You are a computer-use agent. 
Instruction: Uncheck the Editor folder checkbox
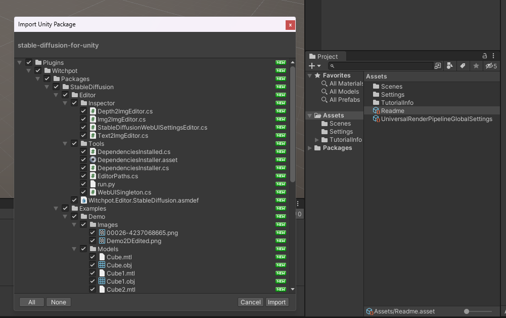click(x=65, y=95)
